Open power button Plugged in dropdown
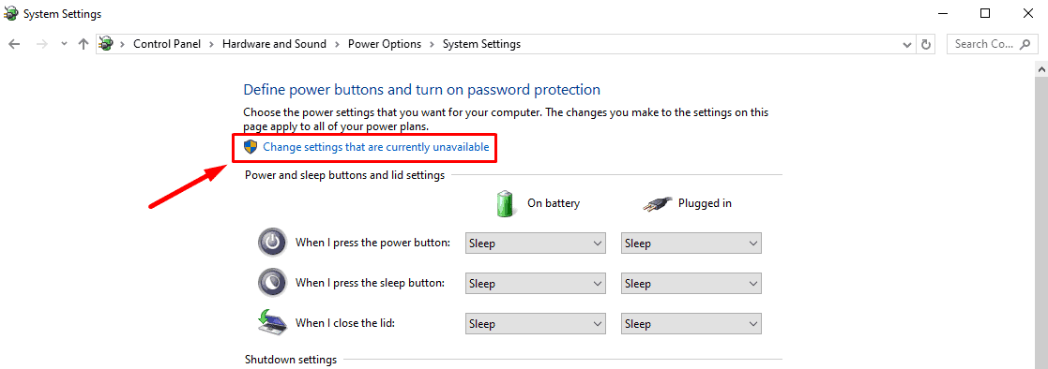The width and height of the screenshot is (1048, 369). tap(691, 244)
